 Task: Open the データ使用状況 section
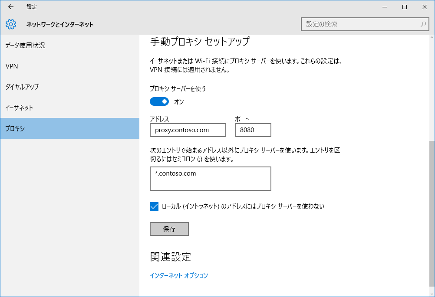pyautogui.click(x=25, y=45)
